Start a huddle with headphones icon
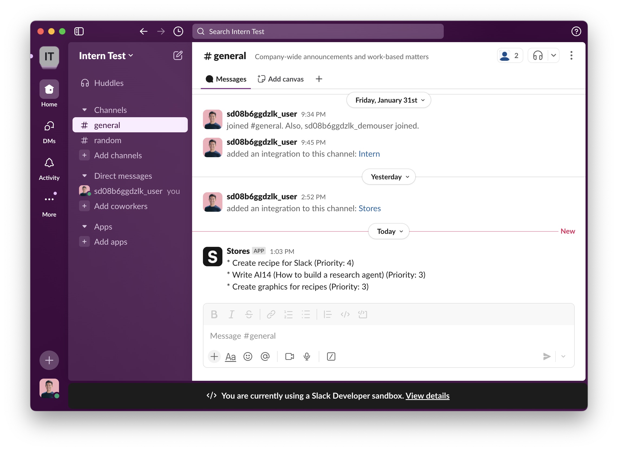This screenshot has width=618, height=451. 538,56
